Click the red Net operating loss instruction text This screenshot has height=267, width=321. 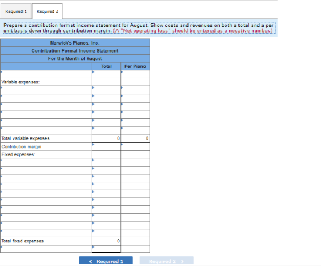pyautogui.click(x=193, y=31)
